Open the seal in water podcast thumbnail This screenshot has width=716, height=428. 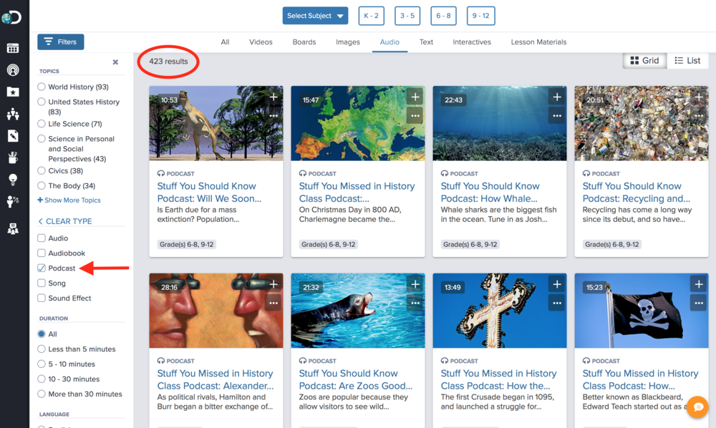point(358,311)
